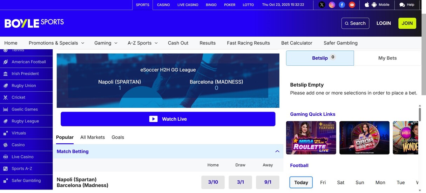Open the BINGO top tab

click(x=211, y=5)
